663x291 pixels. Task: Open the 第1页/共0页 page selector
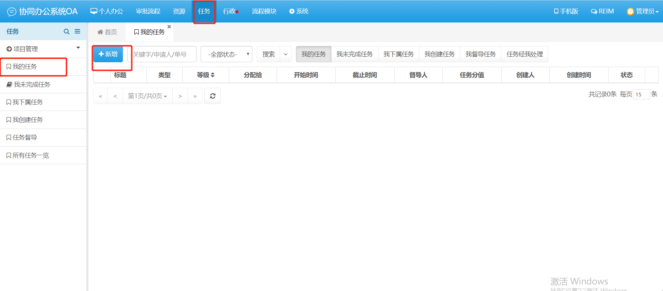tap(147, 96)
